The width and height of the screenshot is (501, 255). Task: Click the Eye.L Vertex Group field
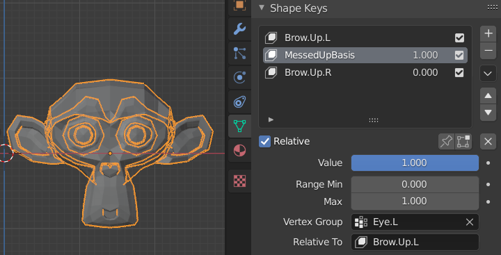click(x=415, y=222)
